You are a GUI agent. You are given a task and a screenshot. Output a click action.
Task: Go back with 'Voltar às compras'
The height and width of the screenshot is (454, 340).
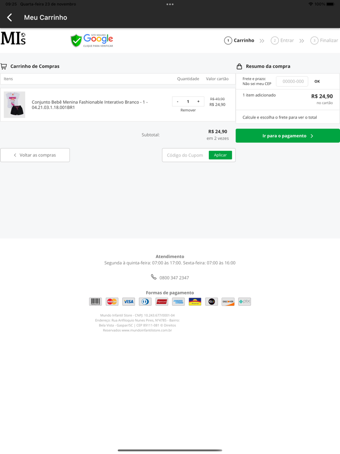(x=35, y=155)
